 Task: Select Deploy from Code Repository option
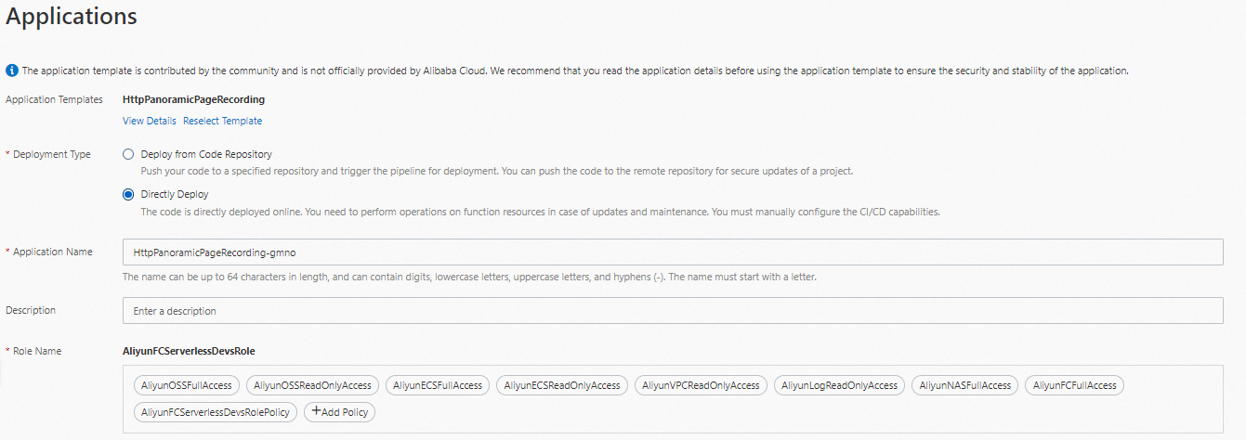coord(129,154)
